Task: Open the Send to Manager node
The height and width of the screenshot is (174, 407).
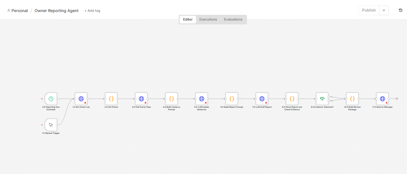Action: tap(382, 99)
